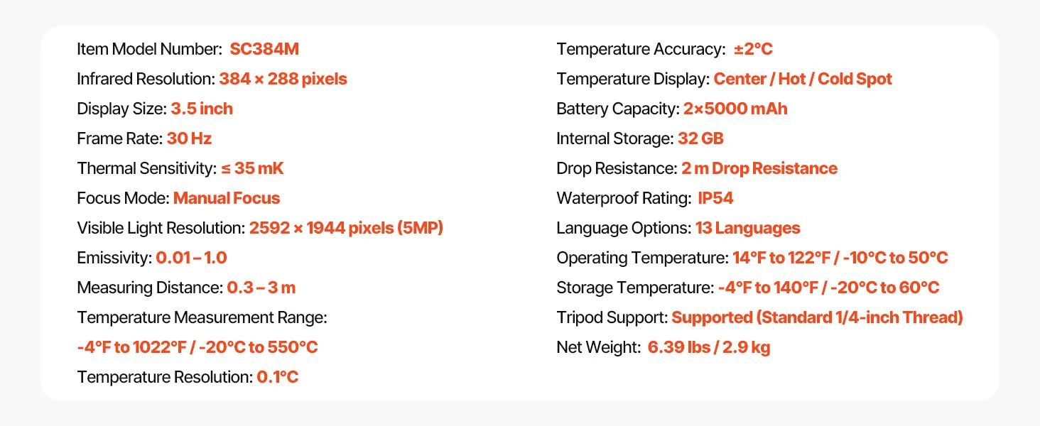Click the 32 GB internal storage value
This screenshot has width=1040, height=426.
point(700,138)
